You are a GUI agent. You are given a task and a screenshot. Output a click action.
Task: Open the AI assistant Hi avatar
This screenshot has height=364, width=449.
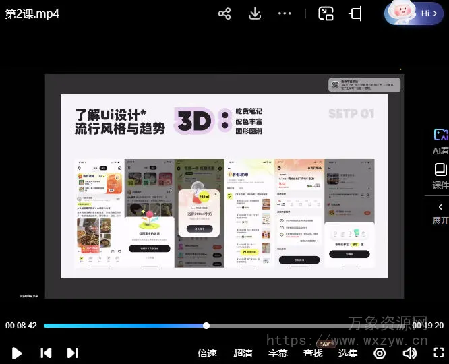(414, 12)
